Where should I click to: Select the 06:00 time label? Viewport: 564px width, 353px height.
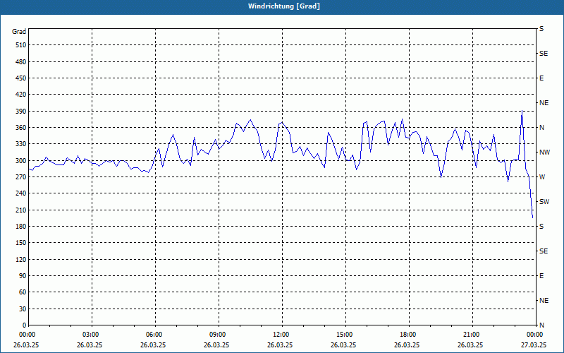coord(155,335)
